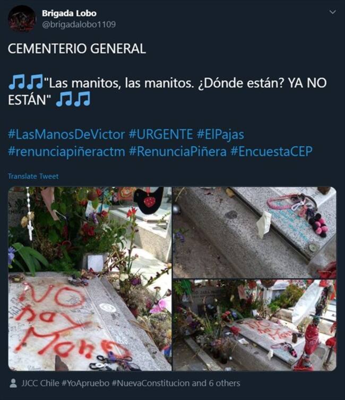View the bottom-right cemetery photo
345x400 pixels.
point(255,325)
